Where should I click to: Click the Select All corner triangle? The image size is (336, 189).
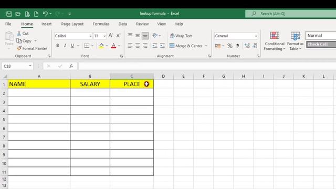[x=5, y=76]
